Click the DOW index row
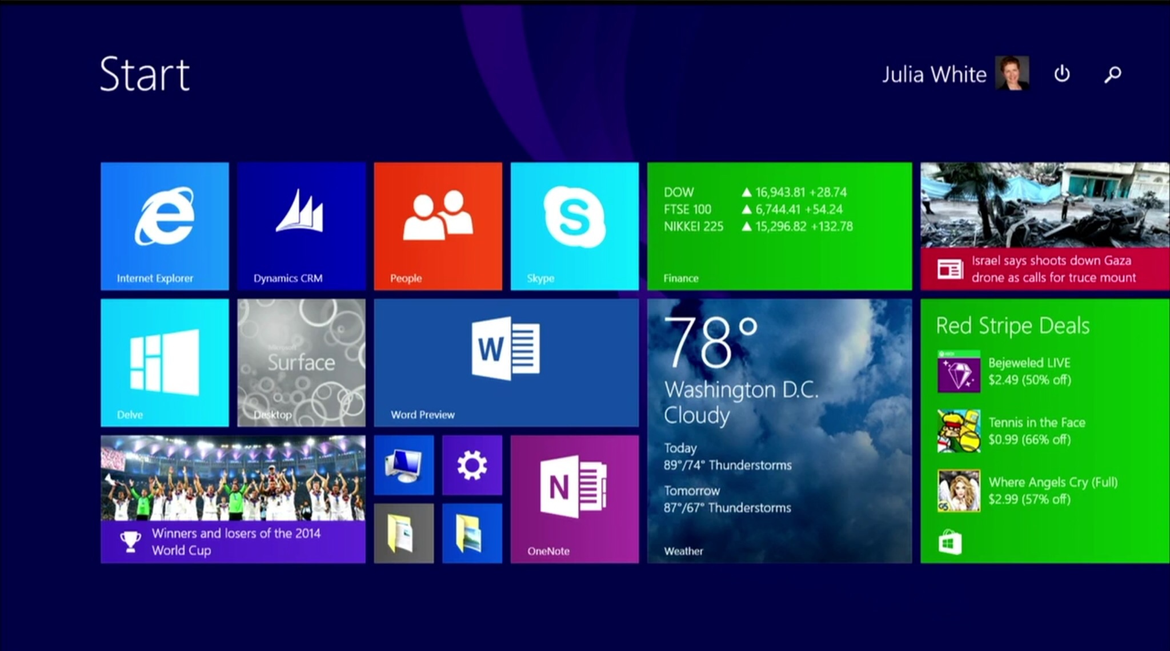The height and width of the screenshot is (651, 1170). (755, 192)
